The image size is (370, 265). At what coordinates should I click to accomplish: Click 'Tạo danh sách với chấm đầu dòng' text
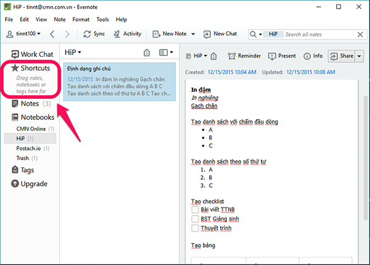[234, 122]
